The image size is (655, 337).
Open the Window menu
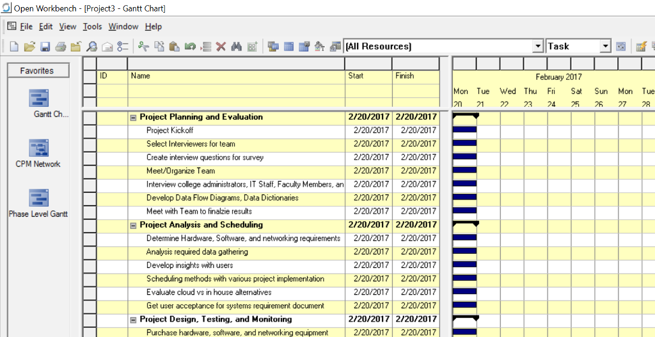click(x=123, y=26)
